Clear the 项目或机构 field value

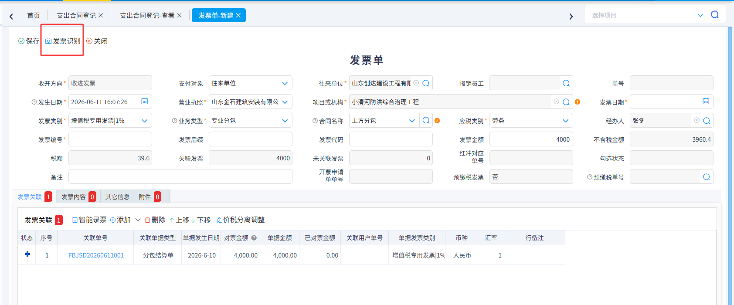tap(557, 102)
